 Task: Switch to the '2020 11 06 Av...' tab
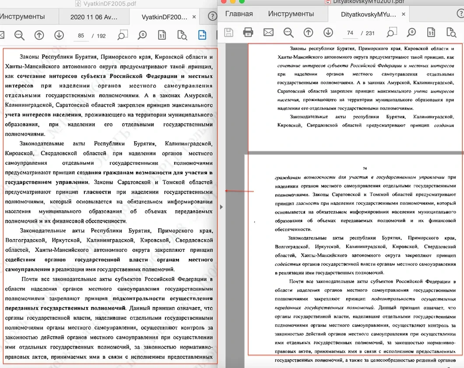click(x=94, y=17)
